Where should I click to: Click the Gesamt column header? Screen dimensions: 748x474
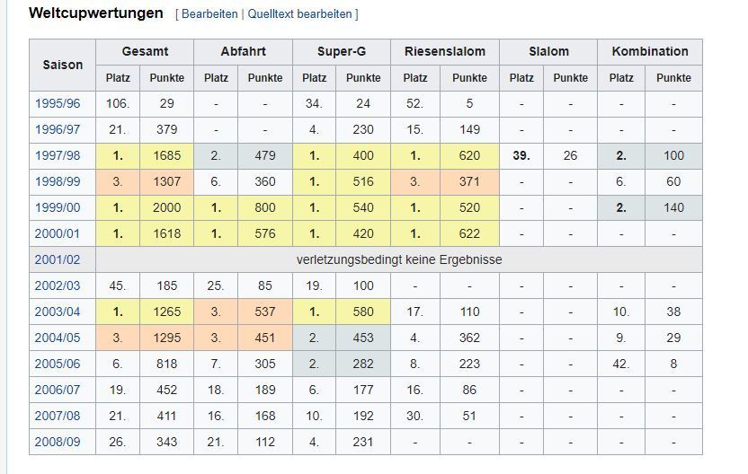[x=145, y=51]
